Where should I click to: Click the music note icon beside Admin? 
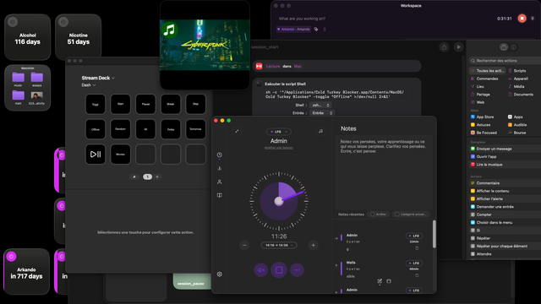pyautogui.click(x=320, y=131)
